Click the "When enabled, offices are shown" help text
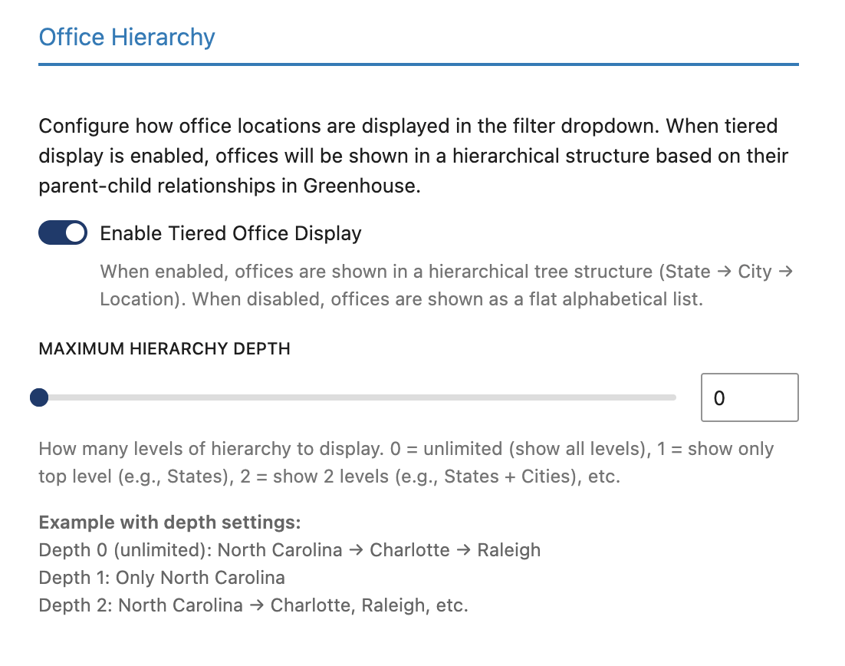 (x=445, y=272)
